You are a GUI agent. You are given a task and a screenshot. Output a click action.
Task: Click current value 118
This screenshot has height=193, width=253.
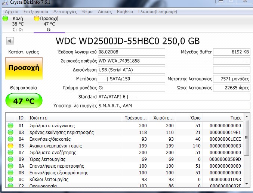click(143, 133)
